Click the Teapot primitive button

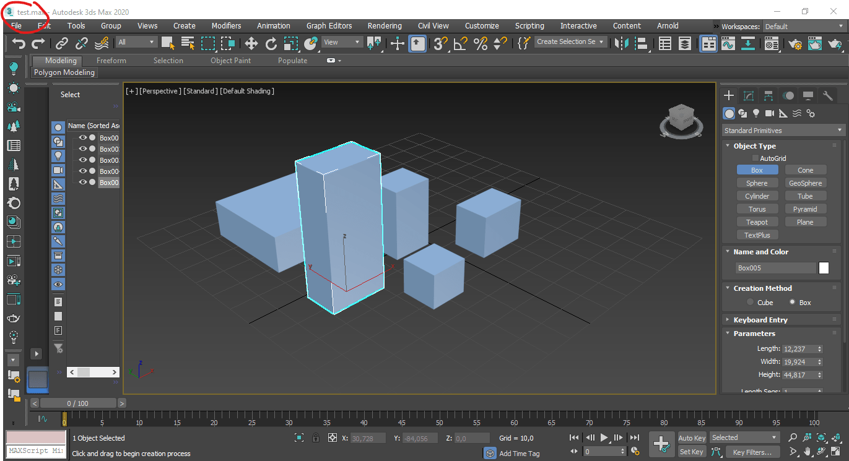[x=757, y=222]
